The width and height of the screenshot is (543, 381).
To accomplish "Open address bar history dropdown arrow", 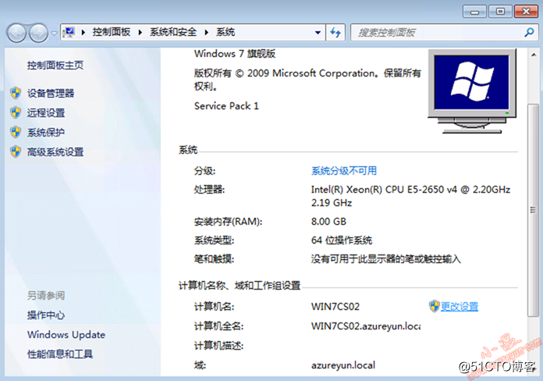I will (x=318, y=33).
